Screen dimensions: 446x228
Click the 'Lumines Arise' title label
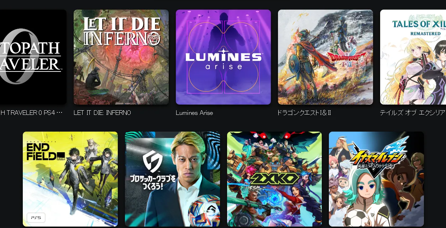(194, 113)
